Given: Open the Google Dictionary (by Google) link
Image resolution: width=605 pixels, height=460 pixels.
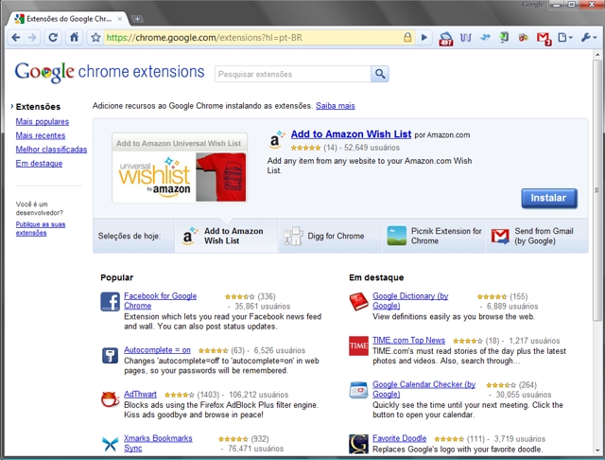Looking at the screenshot, I should 410,301.
